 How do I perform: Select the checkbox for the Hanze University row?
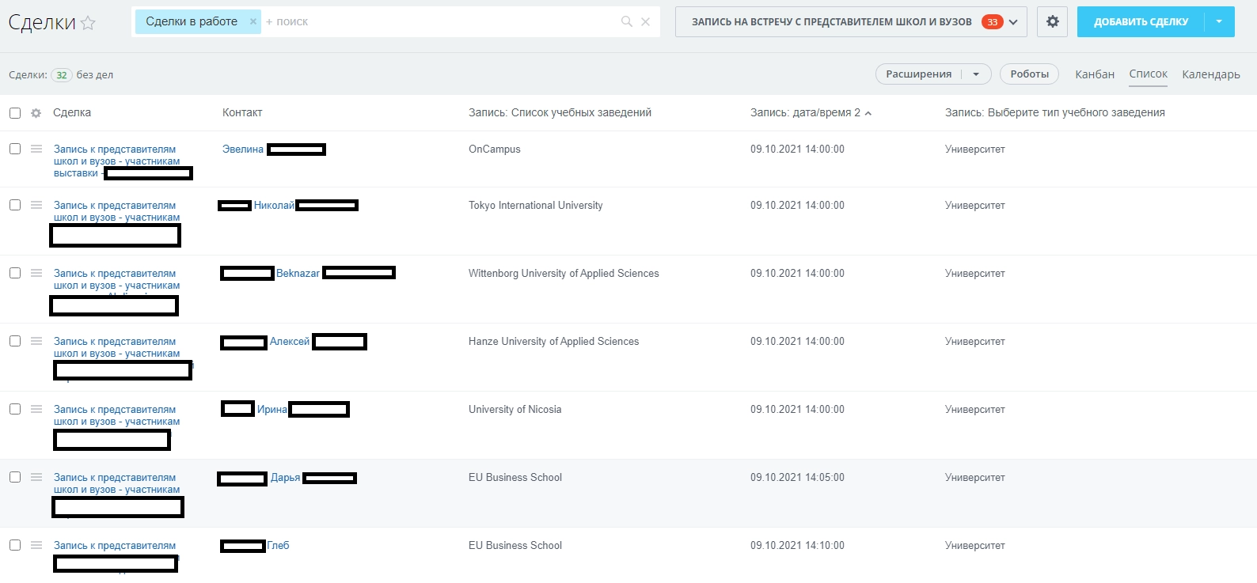(15, 341)
